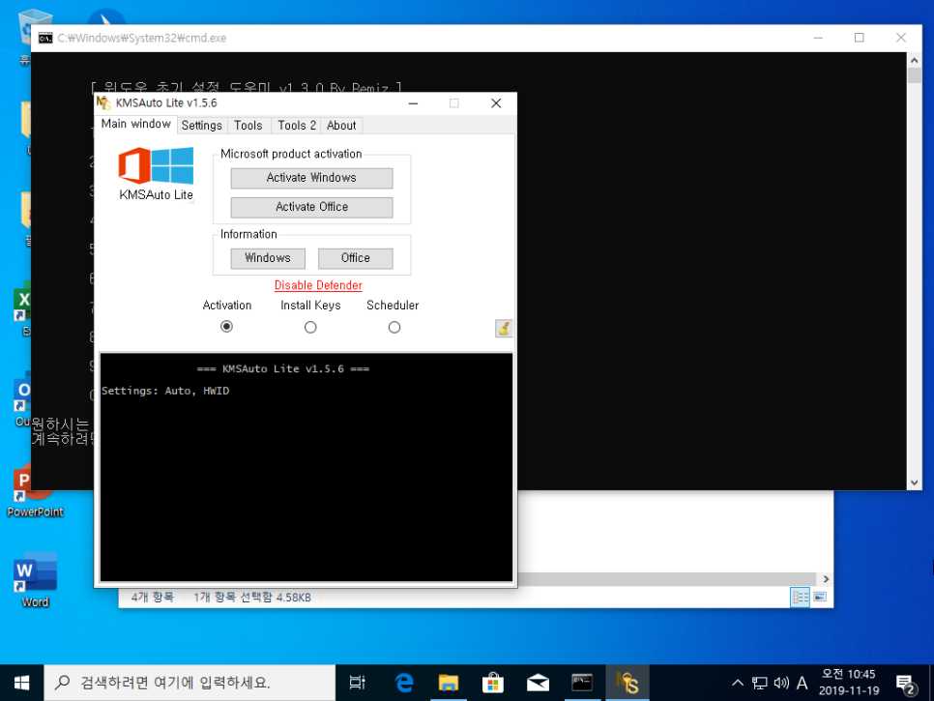Open Mail app from taskbar

tap(538, 684)
